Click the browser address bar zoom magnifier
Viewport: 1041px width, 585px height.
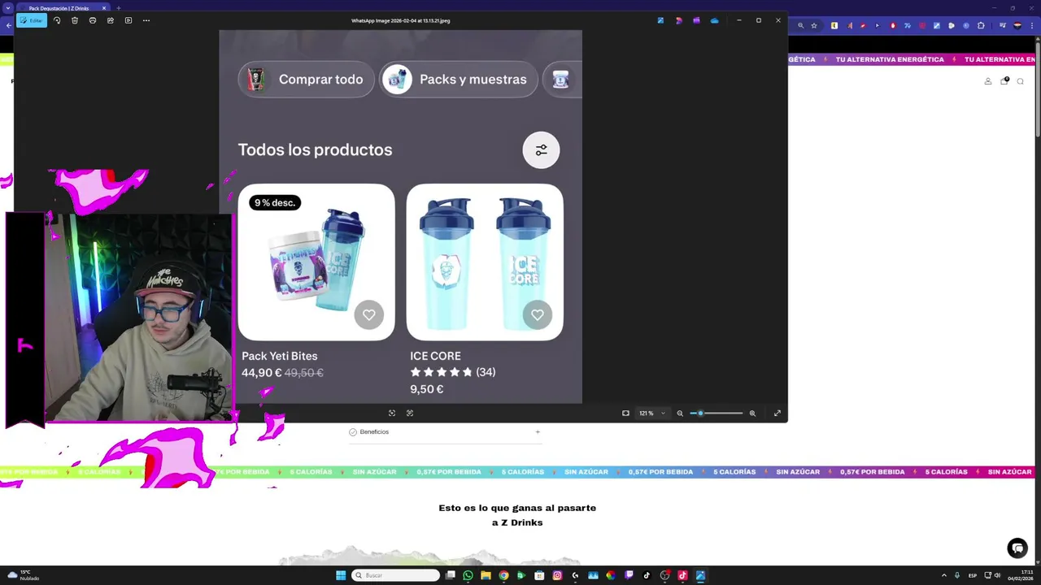click(x=800, y=25)
